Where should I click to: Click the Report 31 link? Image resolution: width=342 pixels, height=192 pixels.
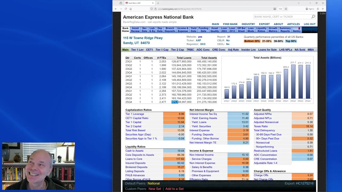tap(229, 37)
